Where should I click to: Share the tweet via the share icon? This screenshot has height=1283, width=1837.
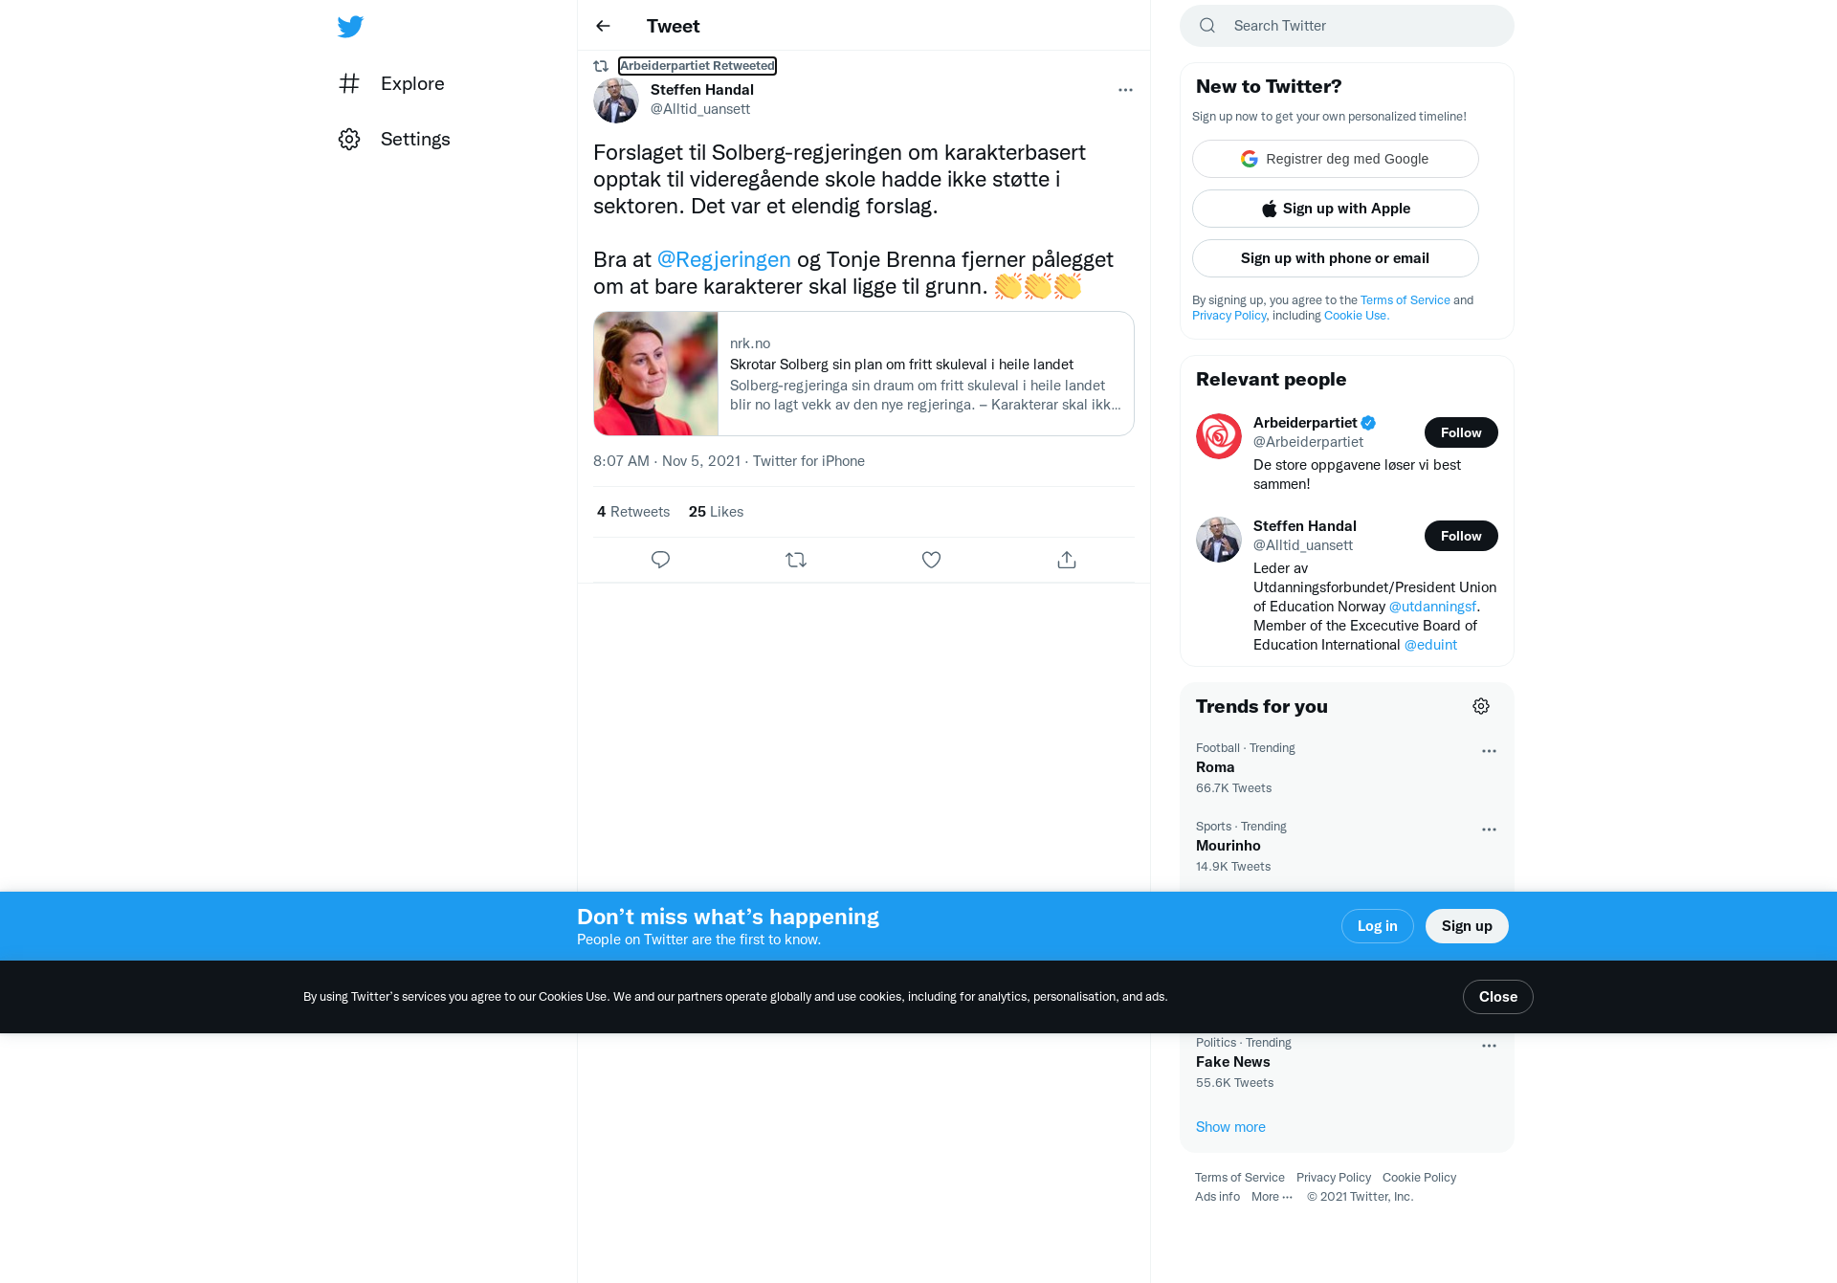[1067, 560]
